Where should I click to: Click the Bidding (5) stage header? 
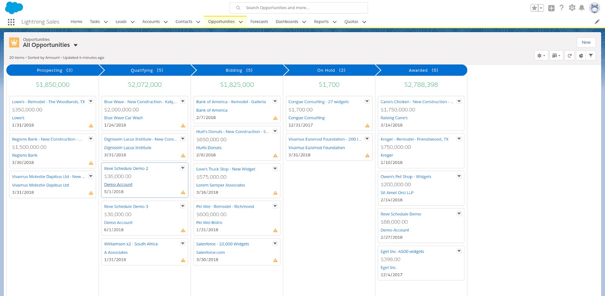click(239, 70)
